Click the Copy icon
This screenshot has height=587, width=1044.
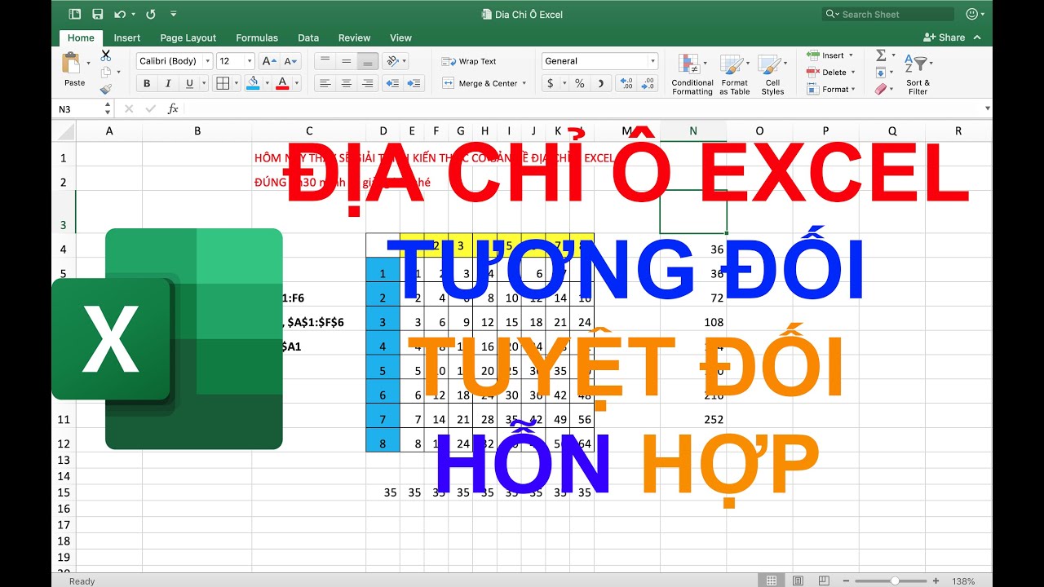point(105,73)
